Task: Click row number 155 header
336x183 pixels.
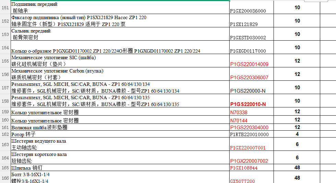Action: (5, 61)
